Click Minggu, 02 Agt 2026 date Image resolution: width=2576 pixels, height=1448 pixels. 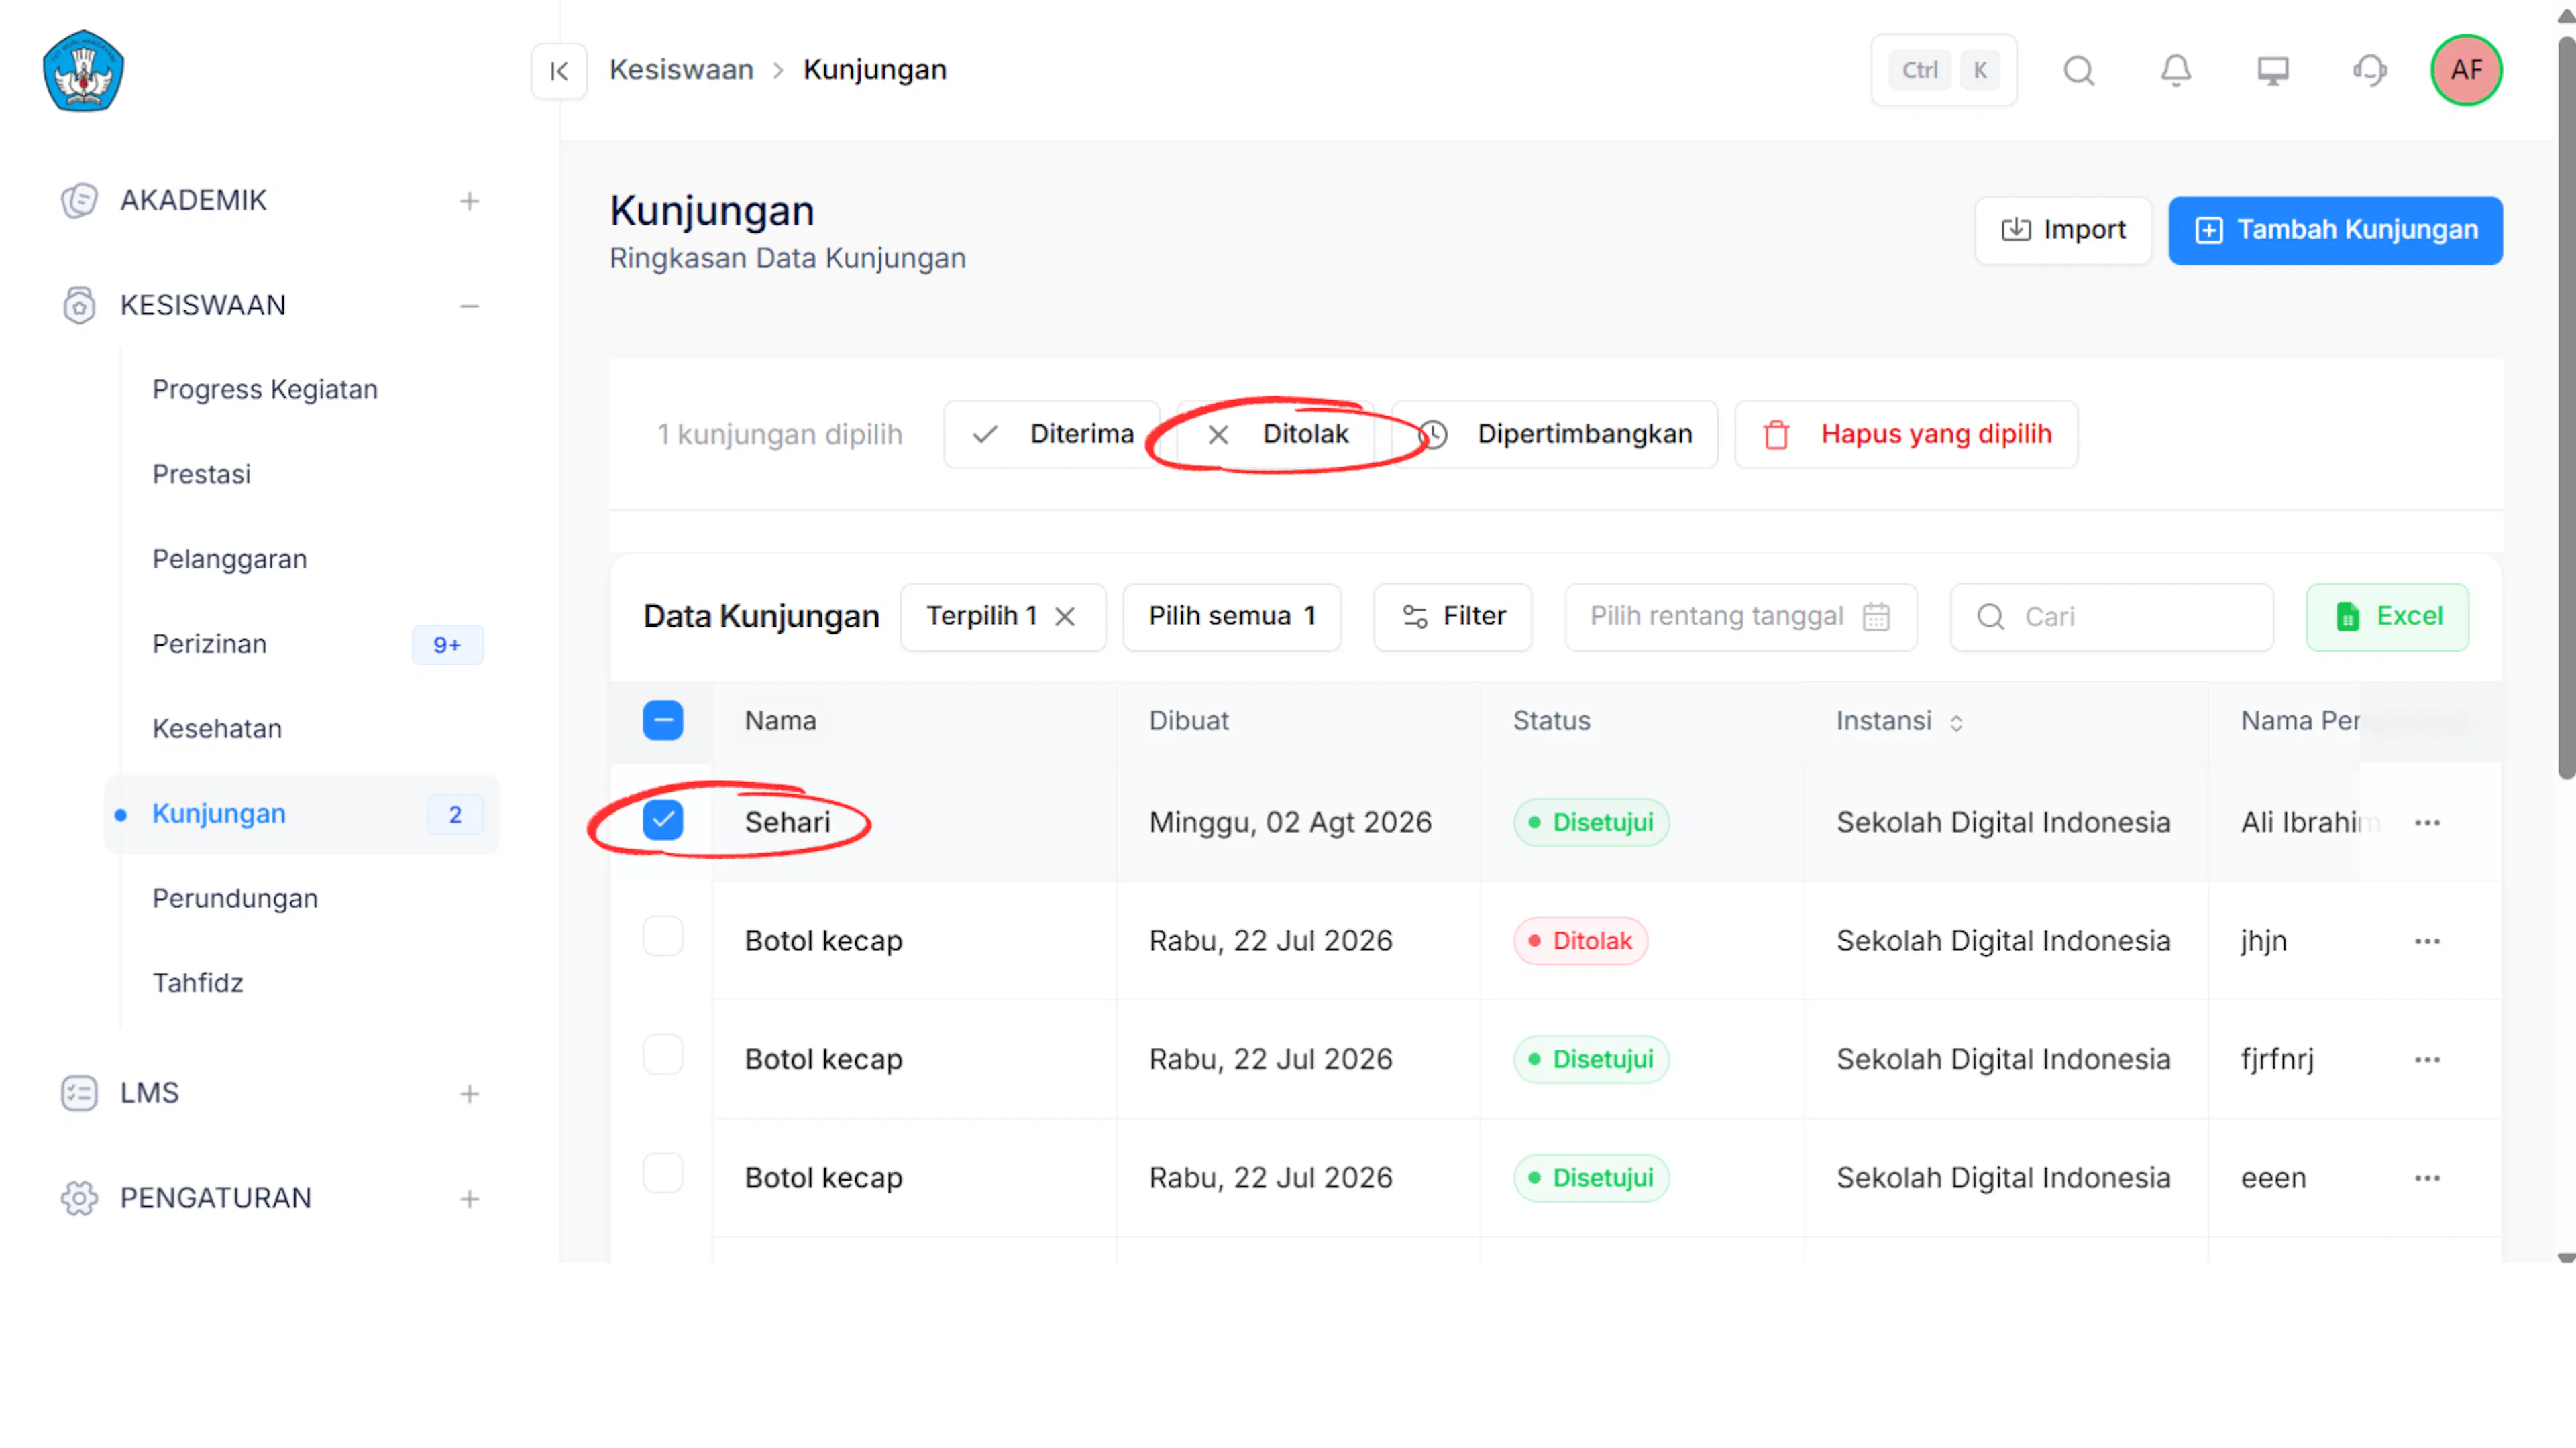pyautogui.click(x=1290, y=823)
